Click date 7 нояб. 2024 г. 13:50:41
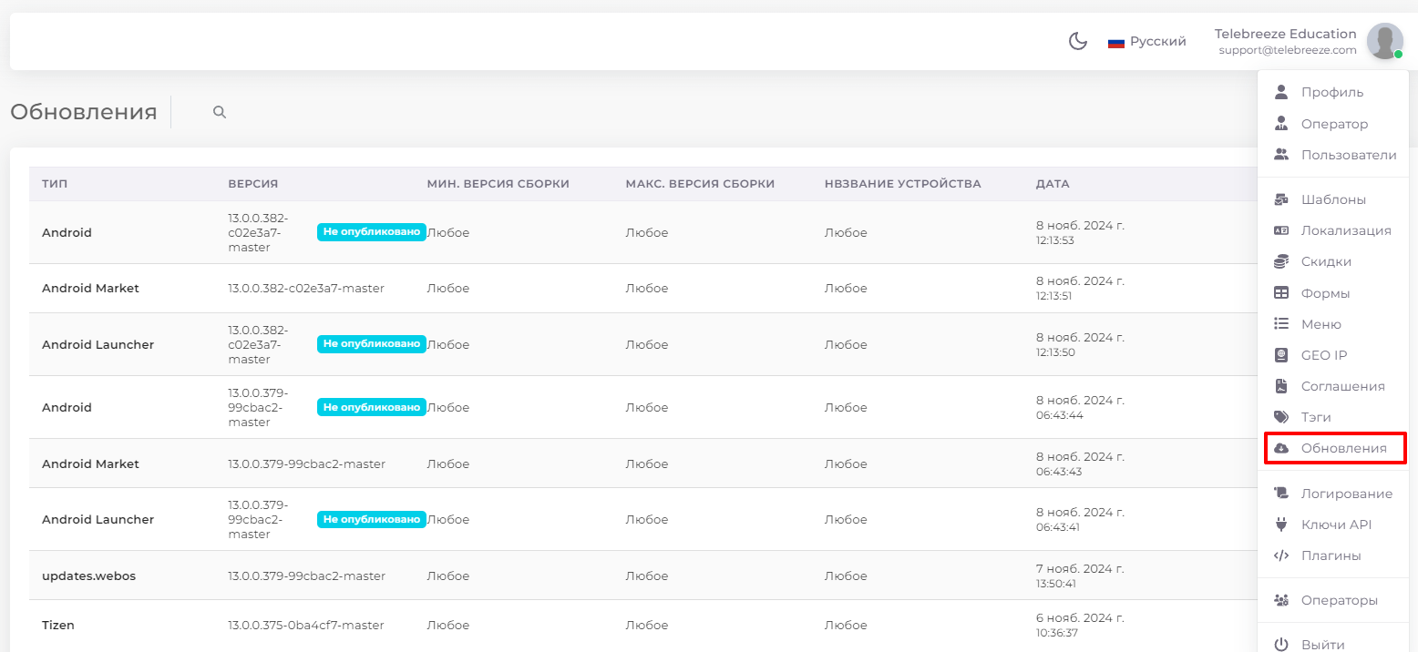 coord(1080,576)
